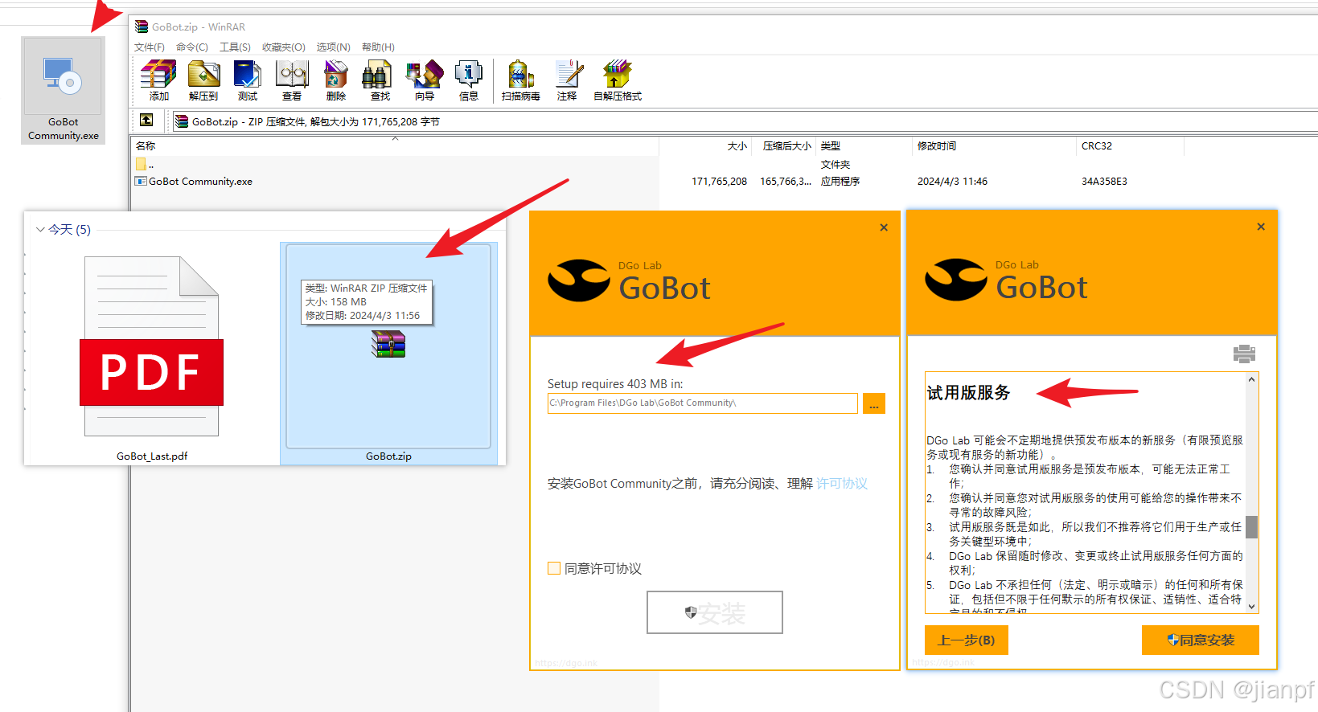
Task: Click the GoBot.zip archive path address bar
Action: [x=744, y=121]
